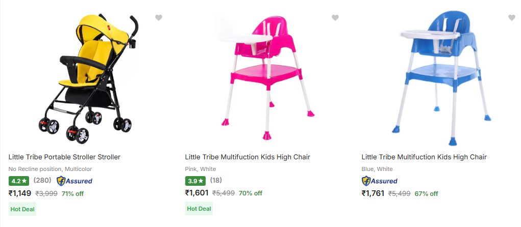
Task: Click the stroller's Hot Deal tag
Action: tap(22, 209)
